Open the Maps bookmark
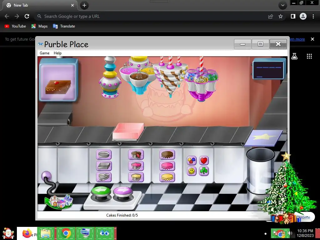Viewport: 320px width, 240px height. pos(40,26)
